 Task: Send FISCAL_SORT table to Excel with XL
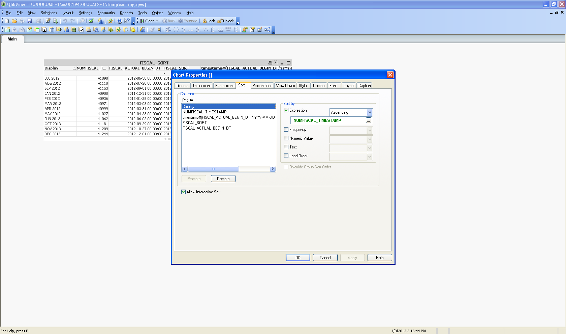coord(276,63)
